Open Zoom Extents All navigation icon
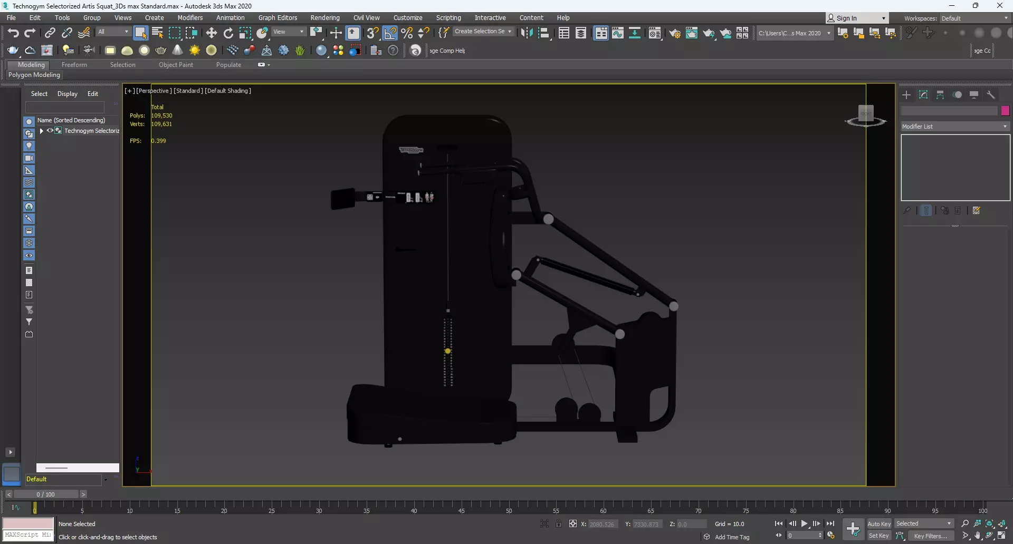 (x=1002, y=524)
